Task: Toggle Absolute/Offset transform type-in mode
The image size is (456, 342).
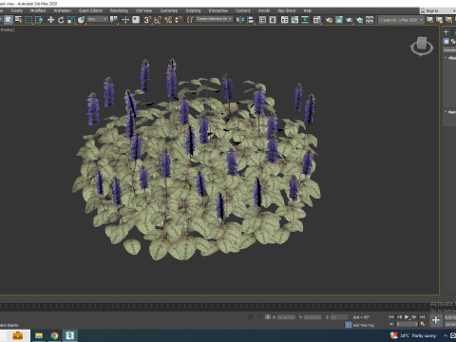Action: click(268, 317)
